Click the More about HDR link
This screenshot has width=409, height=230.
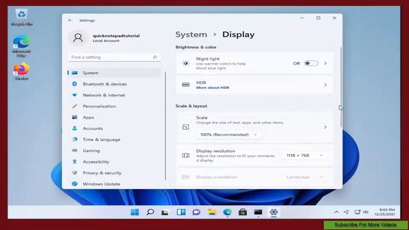[x=213, y=88]
